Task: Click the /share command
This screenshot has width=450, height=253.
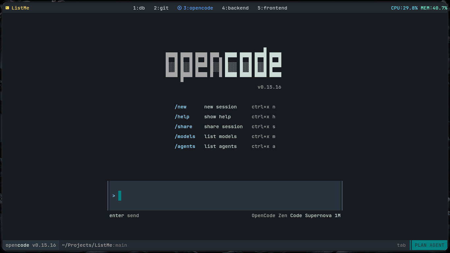Action: 183,127
